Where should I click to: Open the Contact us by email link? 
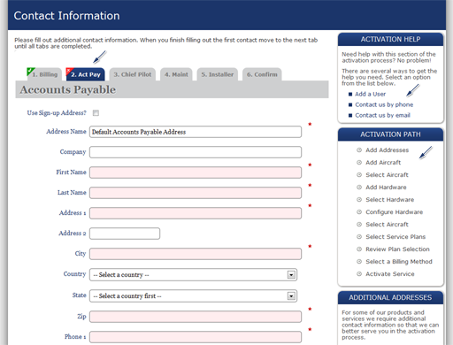coord(382,115)
